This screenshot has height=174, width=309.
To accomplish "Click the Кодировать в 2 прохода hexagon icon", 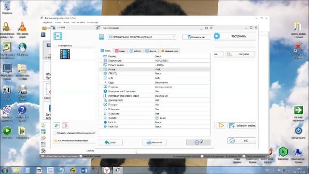I will [105, 91].
